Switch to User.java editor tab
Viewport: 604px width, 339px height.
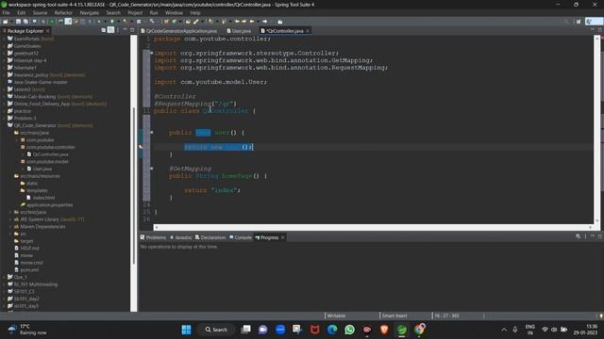(239, 31)
